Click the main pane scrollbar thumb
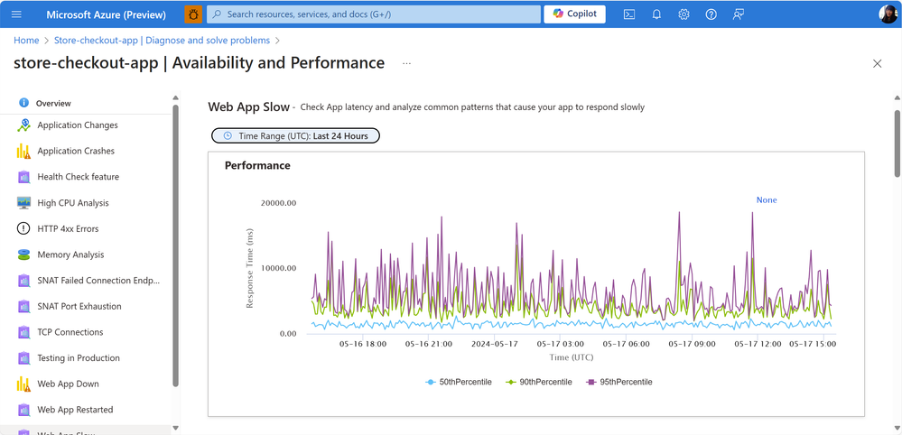Screen dimensions: 902x435 [897, 143]
